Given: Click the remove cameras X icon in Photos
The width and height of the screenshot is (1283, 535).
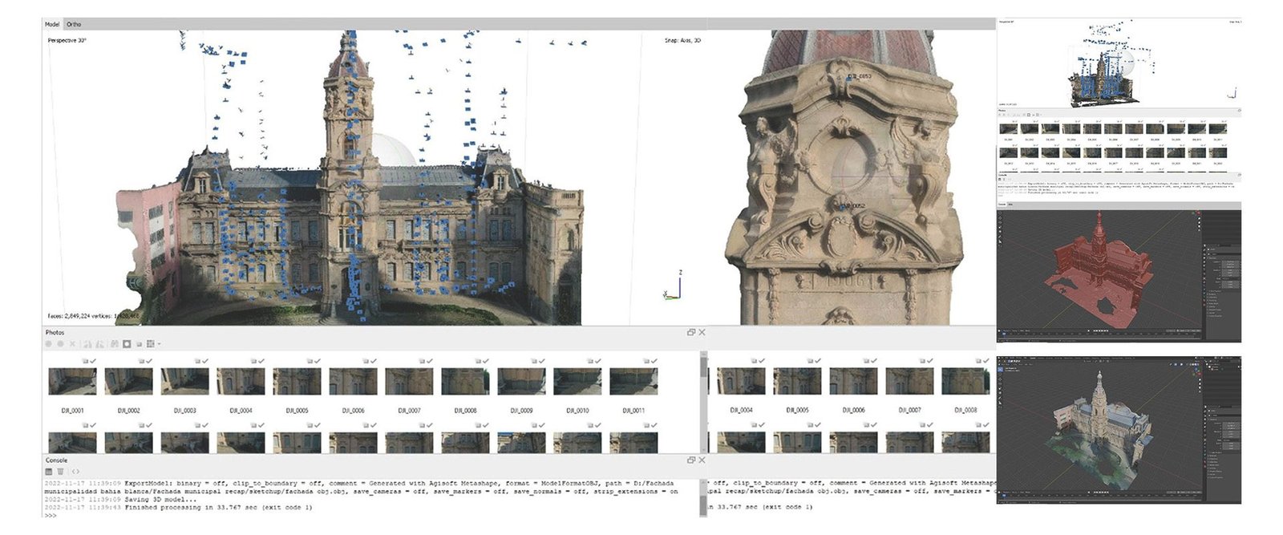Looking at the screenshot, I should pos(72,344).
